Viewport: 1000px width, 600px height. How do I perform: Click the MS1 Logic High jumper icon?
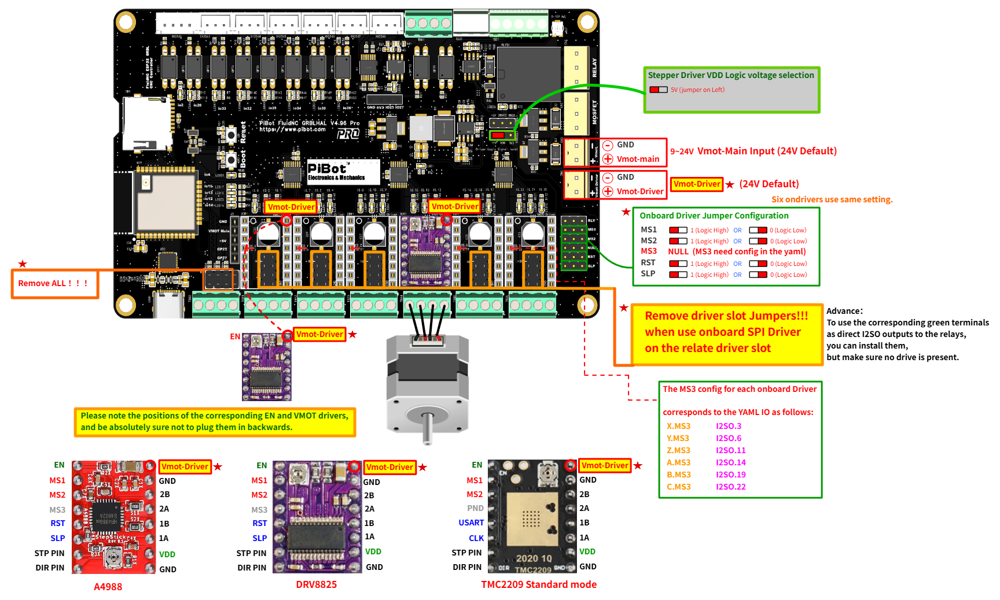(x=678, y=230)
